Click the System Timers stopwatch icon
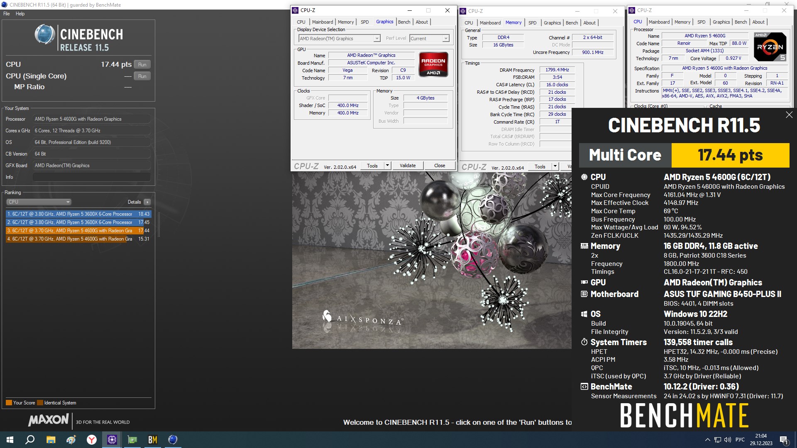797x448 pixels. coord(584,342)
